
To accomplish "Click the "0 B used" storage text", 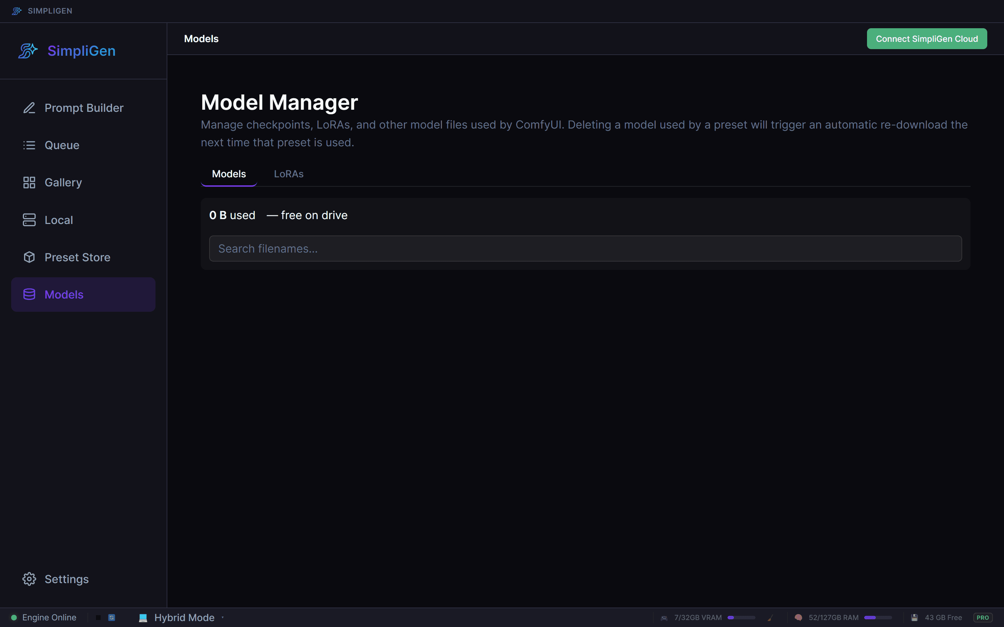I will [x=232, y=215].
